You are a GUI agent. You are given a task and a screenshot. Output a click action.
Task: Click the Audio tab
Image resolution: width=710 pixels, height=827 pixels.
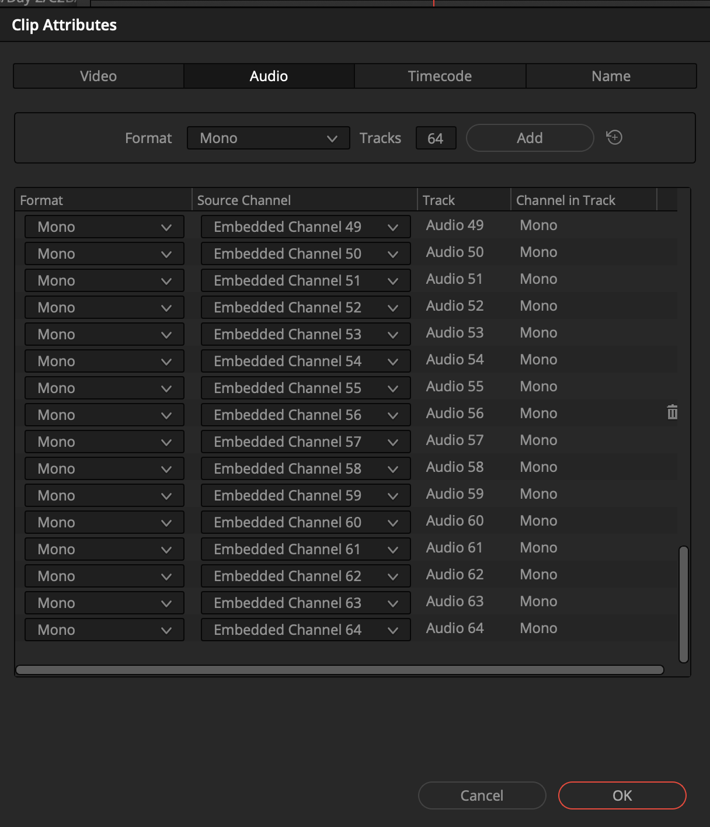269,77
